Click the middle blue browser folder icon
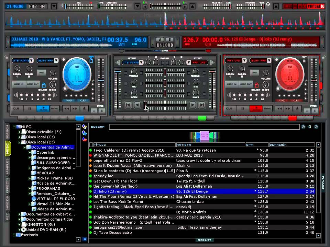This screenshot has height=247, width=330. 84,133
